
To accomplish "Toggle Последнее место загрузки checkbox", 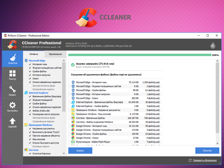I will [30, 114].
